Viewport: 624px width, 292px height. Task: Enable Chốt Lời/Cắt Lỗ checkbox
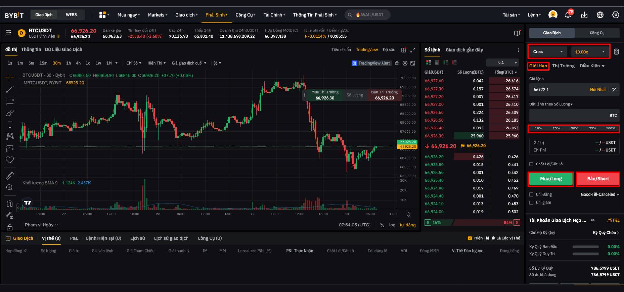click(531, 164)
